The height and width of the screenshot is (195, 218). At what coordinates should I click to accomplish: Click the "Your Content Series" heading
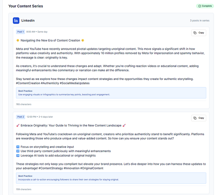(x=25, y=6)
